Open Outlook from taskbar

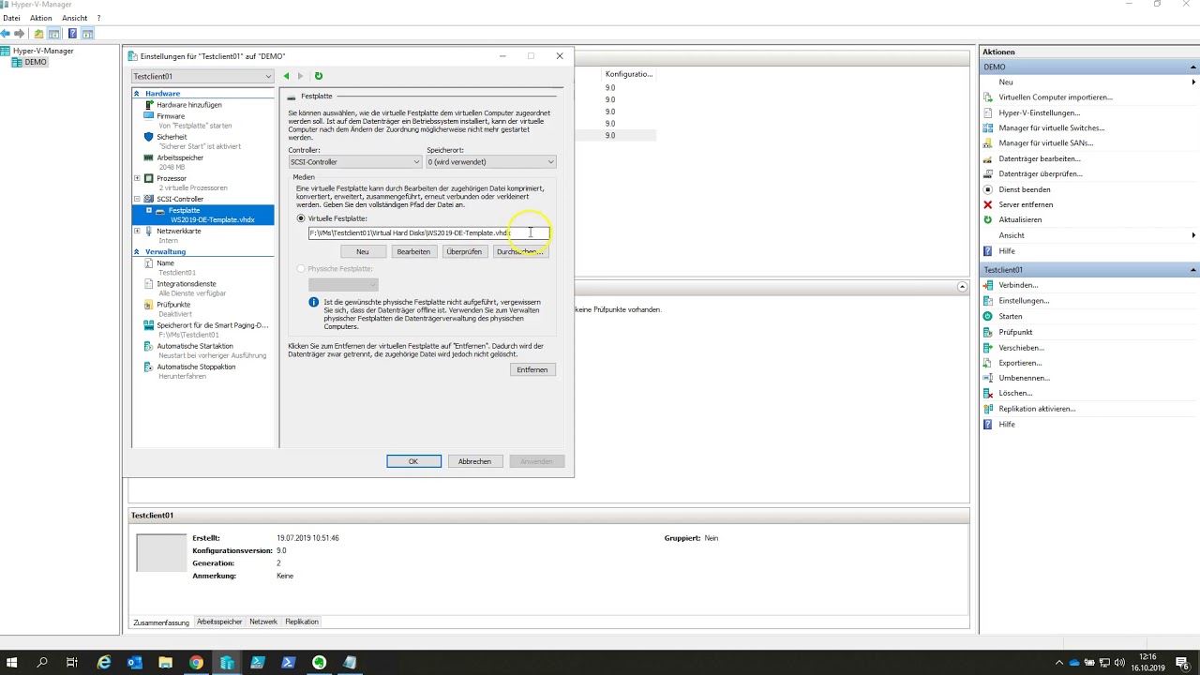pyautogui.click(x=134, y=662)
